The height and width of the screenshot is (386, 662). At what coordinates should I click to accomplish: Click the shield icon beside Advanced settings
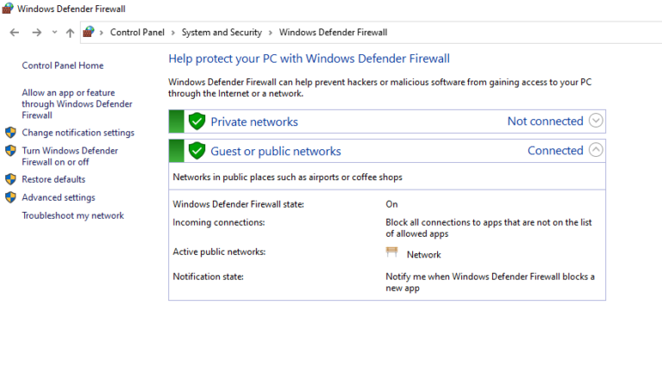[x=10, y=197]
